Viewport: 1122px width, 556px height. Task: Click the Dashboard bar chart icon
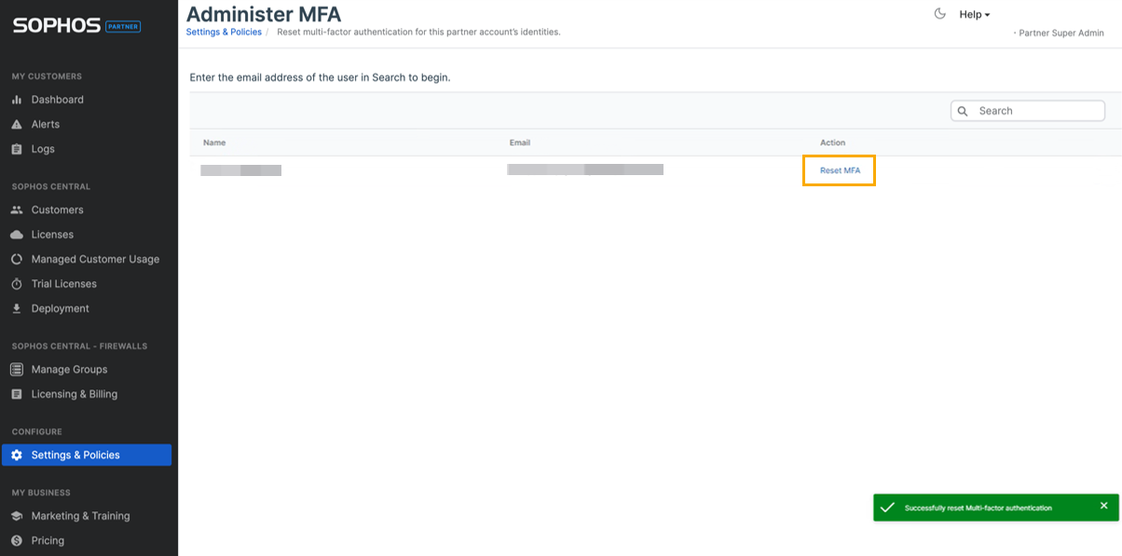pyautogui.click(x=16, y=100)
